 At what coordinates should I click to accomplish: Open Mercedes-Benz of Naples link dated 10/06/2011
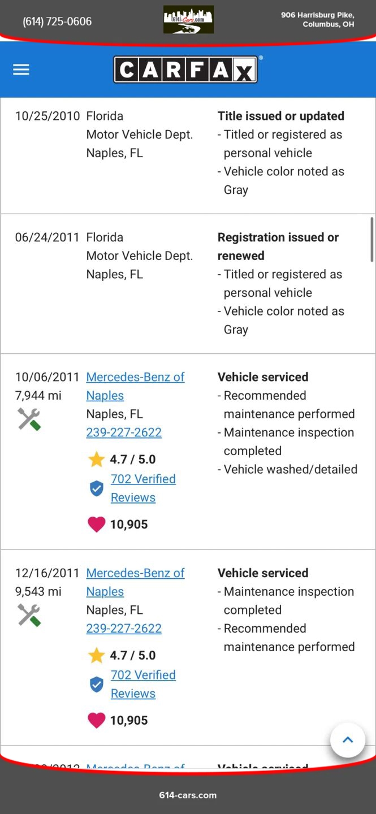[135, 377]
